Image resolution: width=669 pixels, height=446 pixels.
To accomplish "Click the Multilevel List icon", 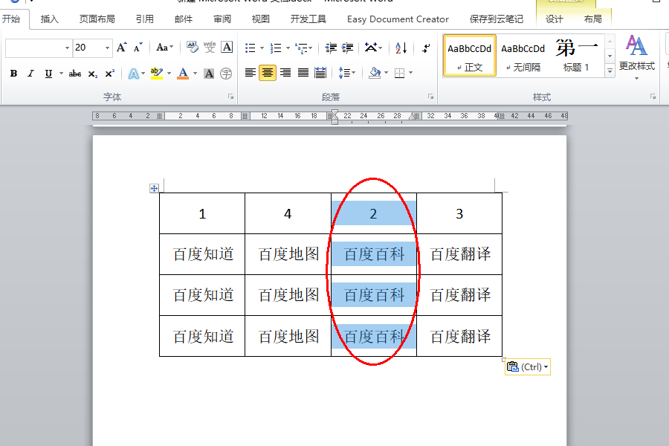I will [301, 48].
